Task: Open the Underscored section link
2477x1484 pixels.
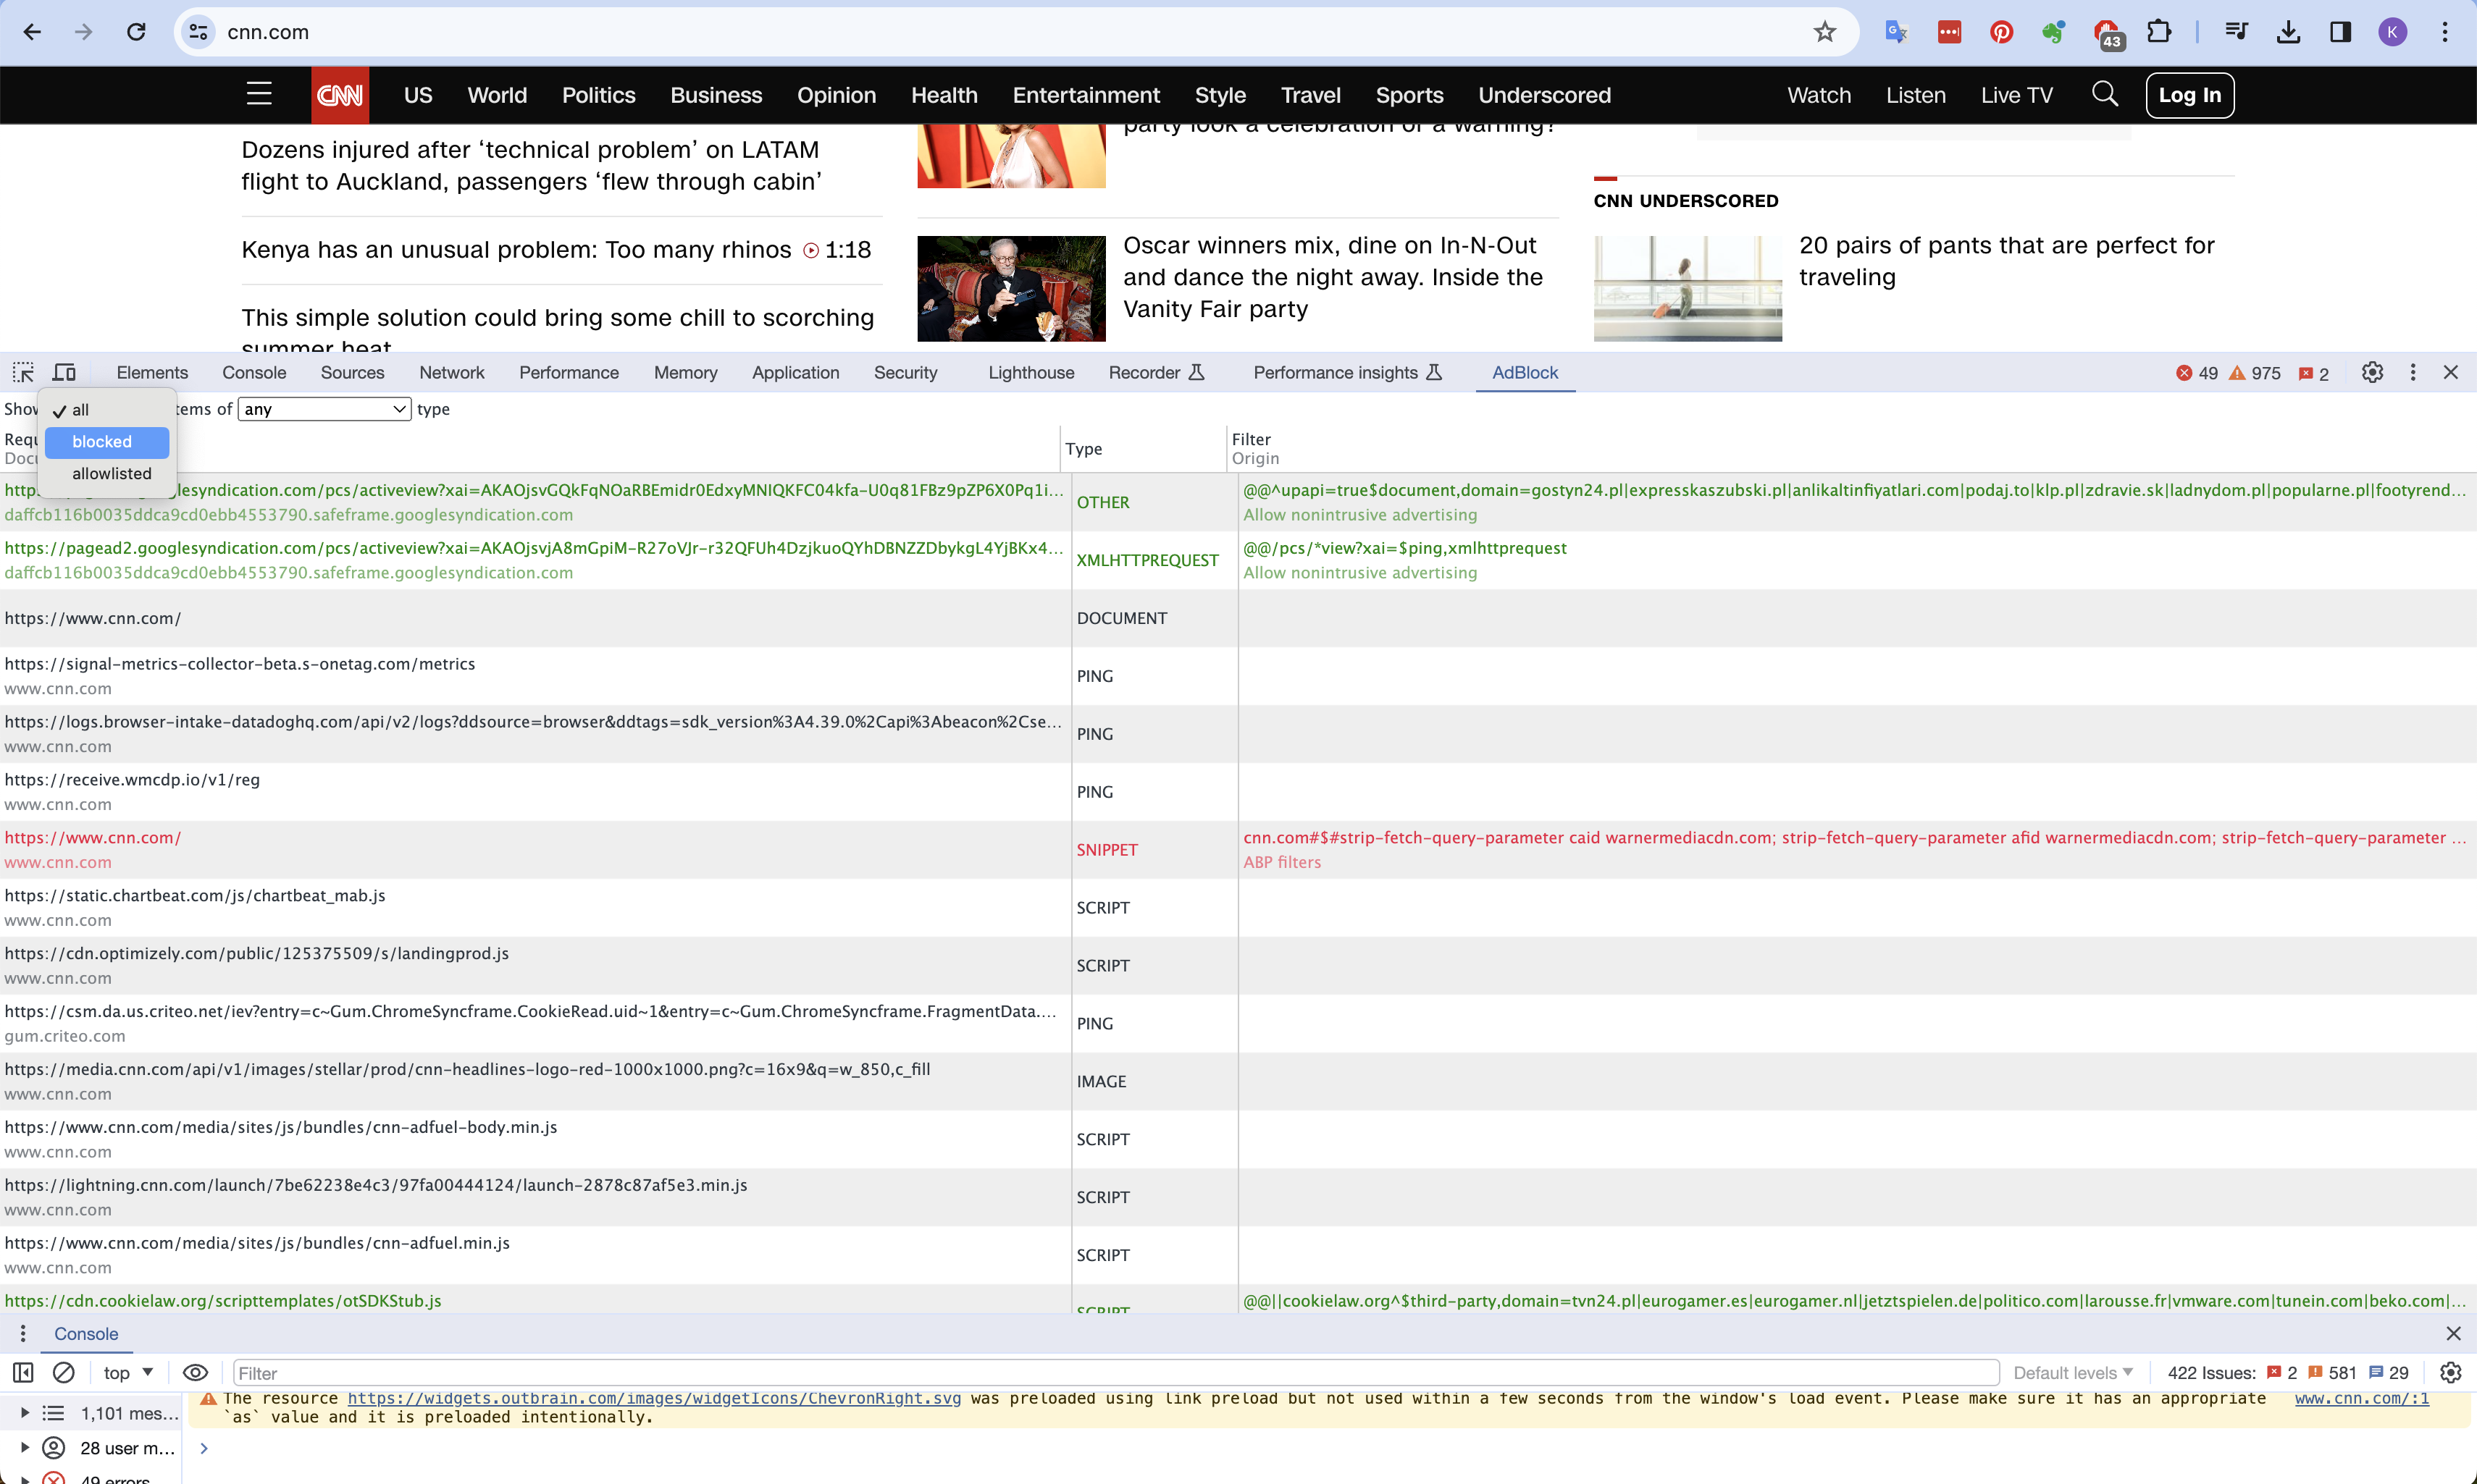Action: 1543,95
